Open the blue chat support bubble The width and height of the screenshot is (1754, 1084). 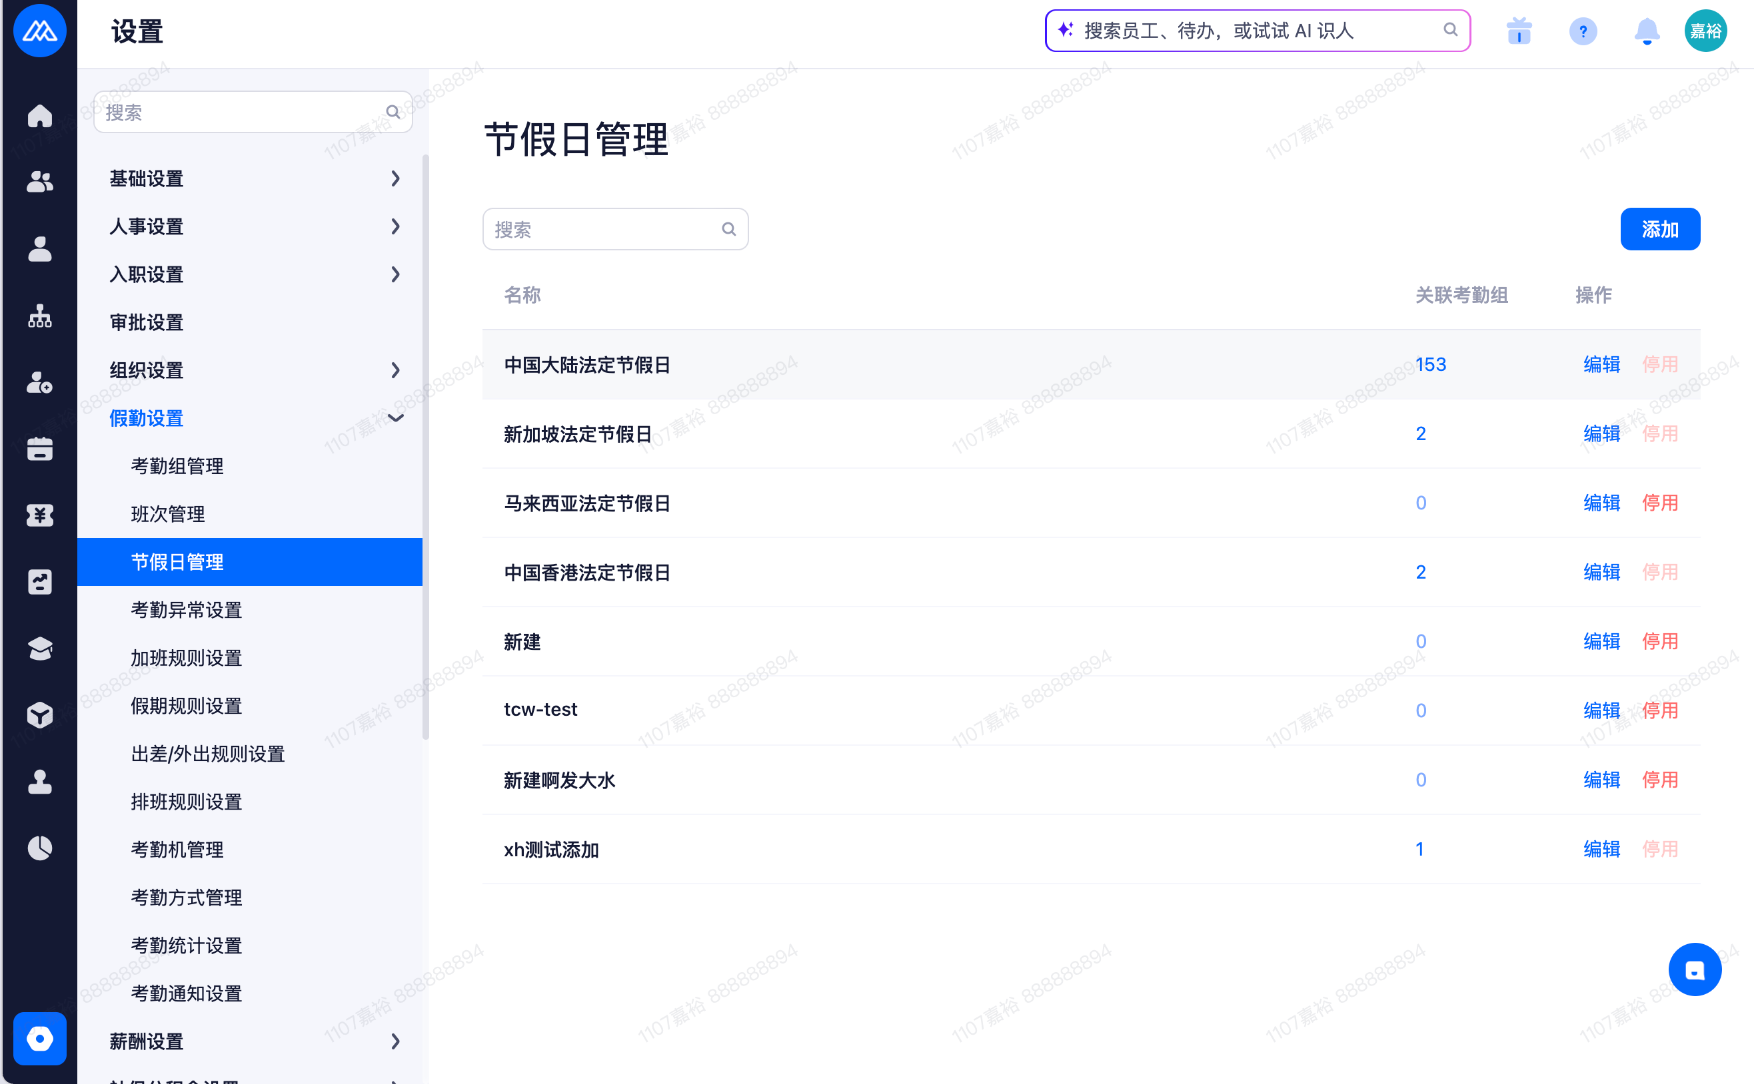[x=1694, y=969]
